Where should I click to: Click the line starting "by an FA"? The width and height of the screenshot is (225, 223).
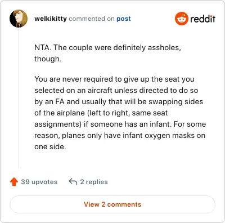click(119, 101)
